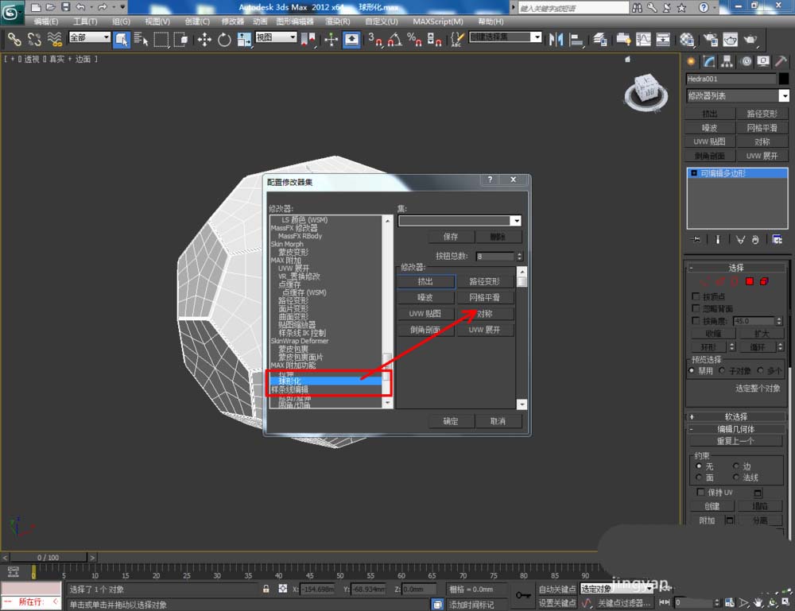Select the 法线 constraint radio button
This screenshot has width=795, height=611.
click(735, 478)
